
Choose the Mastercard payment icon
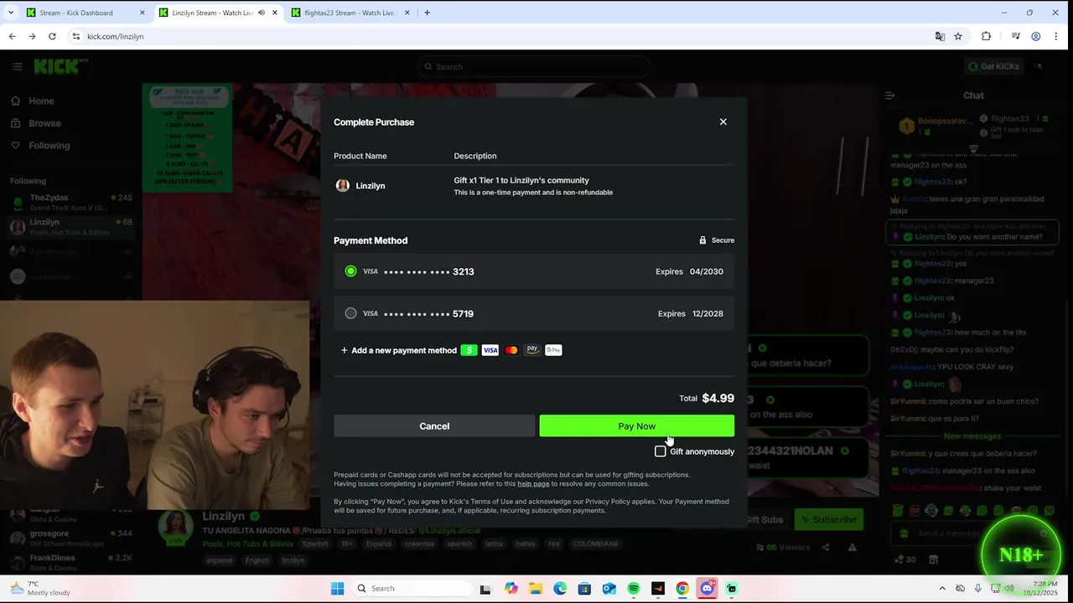click(x=511, y=350)
